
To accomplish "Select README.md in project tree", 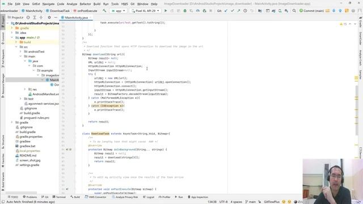I will click(x=26, y=155).
